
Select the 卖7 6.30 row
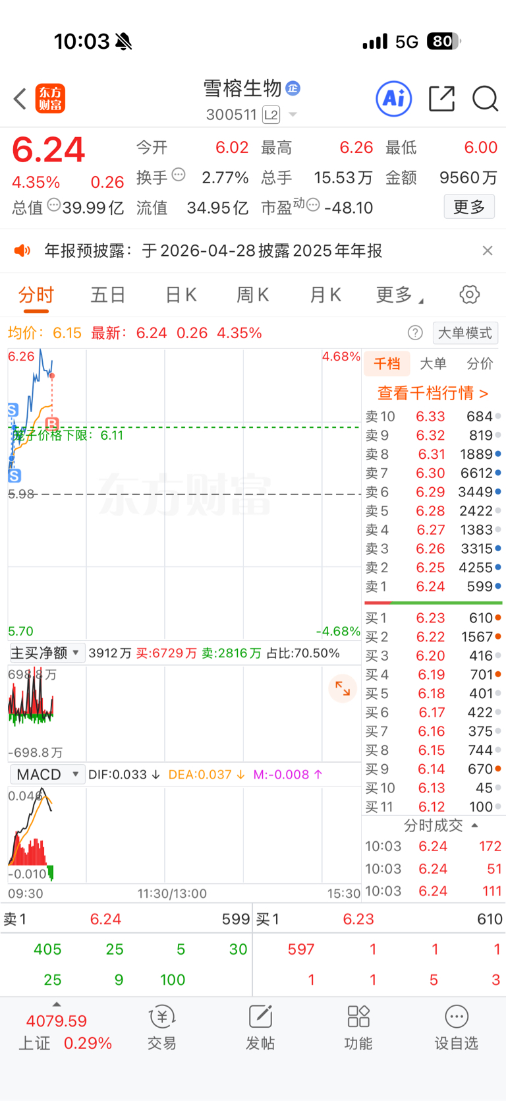point(434,473)
